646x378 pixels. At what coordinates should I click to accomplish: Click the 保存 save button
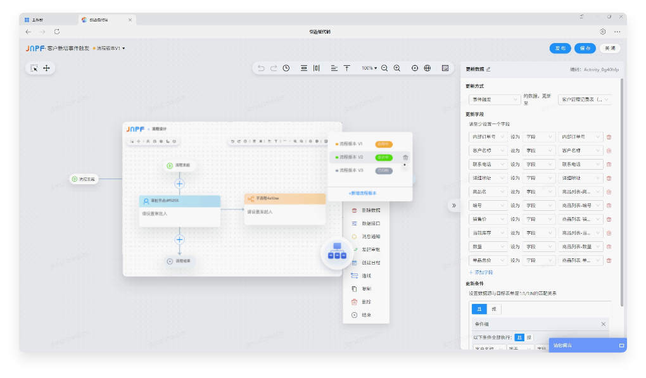pos(585,48)
